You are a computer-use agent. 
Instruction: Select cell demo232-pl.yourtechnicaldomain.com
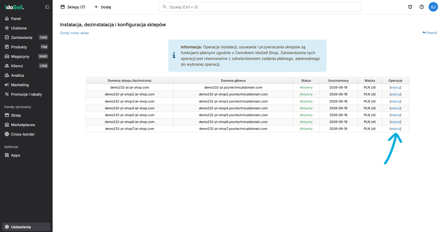pos(233,87)
